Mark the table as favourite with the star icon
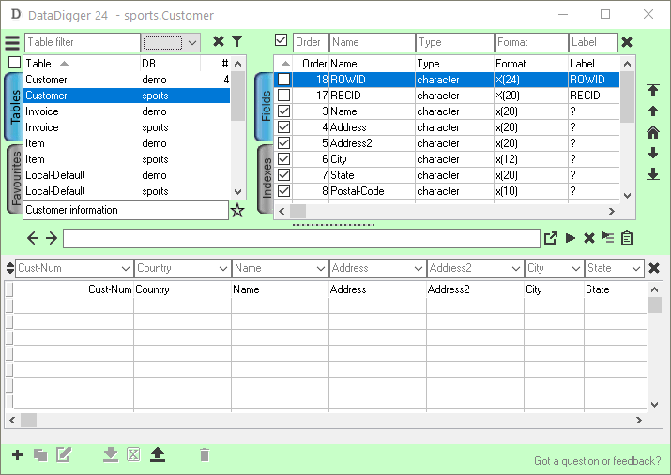This screenshot has height=475, width=671. [237, 211]
